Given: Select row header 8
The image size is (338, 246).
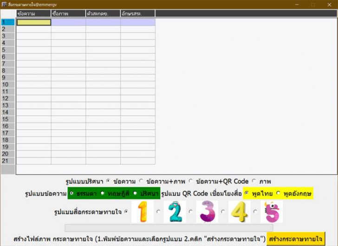Looking at the screenshot, I should tap(8, 71).
